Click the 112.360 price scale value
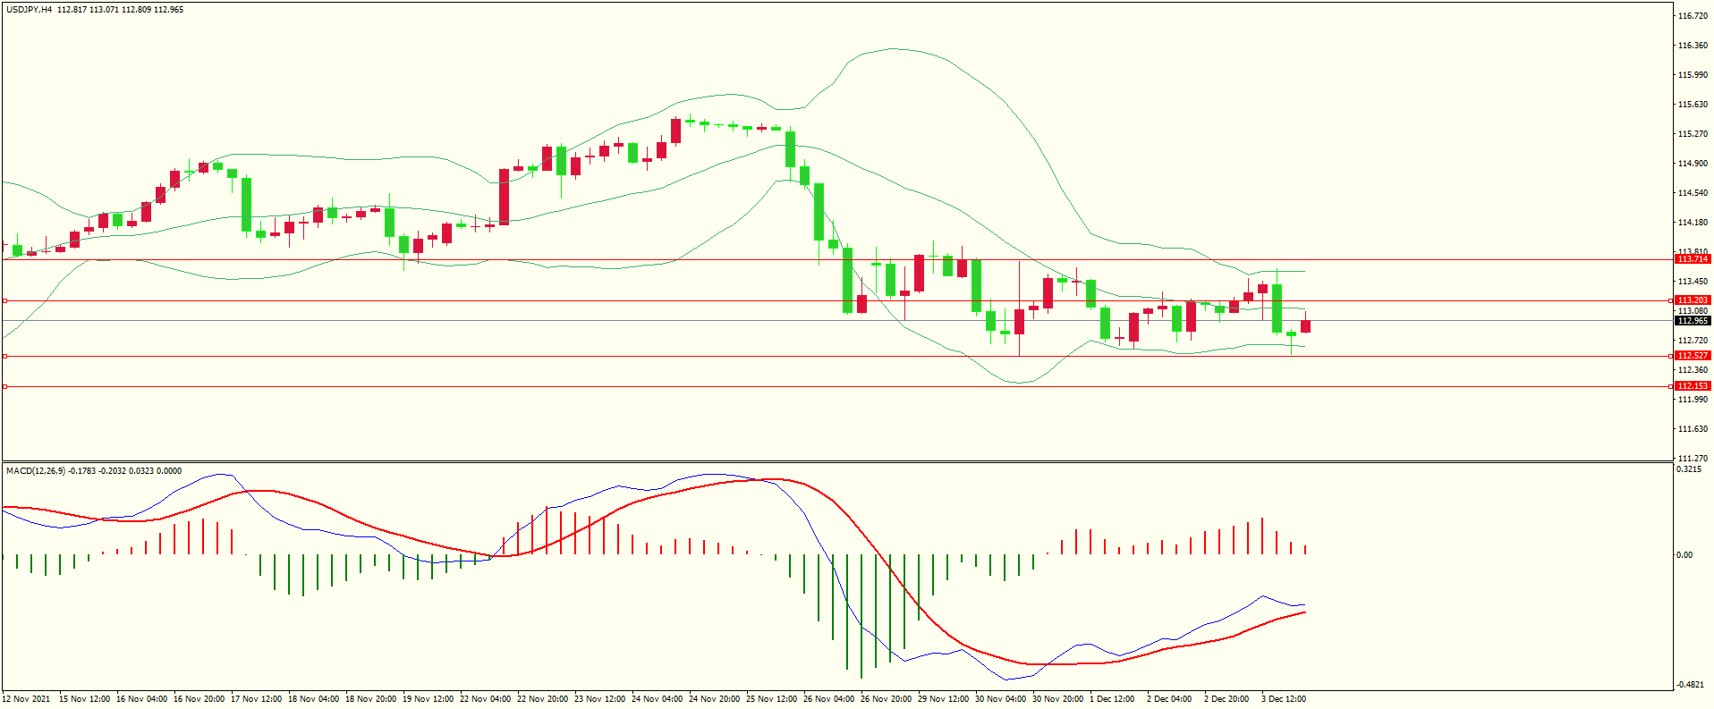This screenshot has width=1714, height=709. click(1693, 370)
